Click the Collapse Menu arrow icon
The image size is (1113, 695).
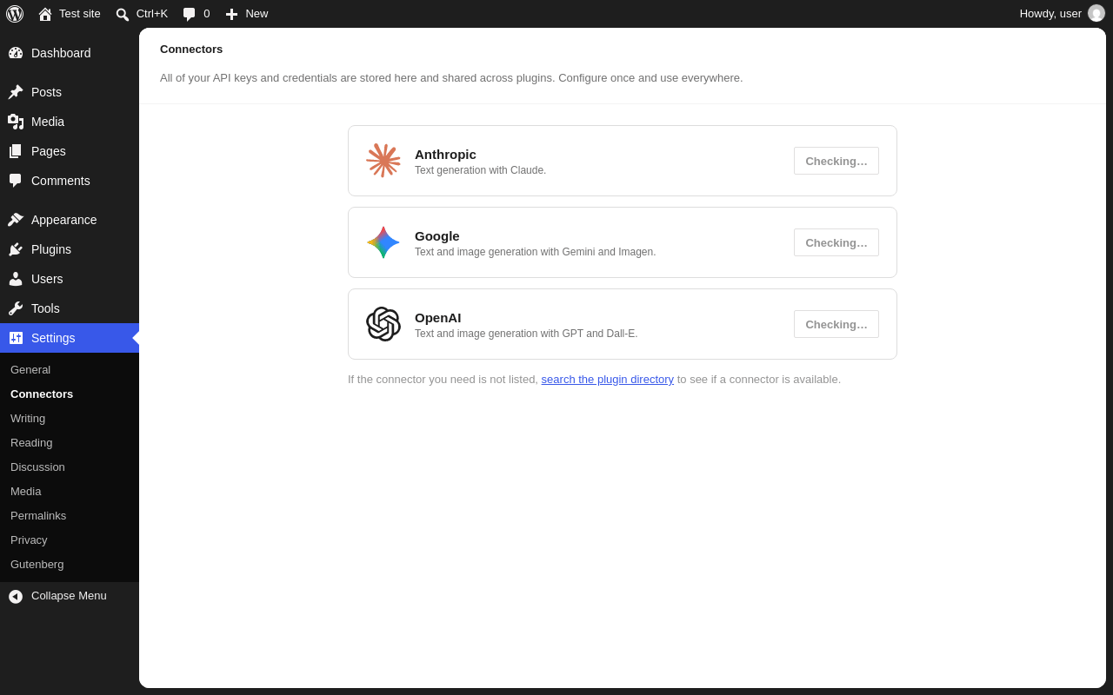pyautogui.click(x=16, y=596)
